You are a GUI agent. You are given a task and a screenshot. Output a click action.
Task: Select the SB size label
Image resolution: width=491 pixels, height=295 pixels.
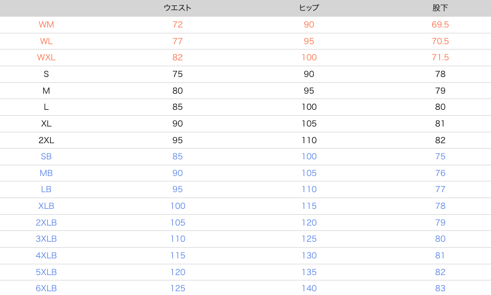[x=46, y=156]
